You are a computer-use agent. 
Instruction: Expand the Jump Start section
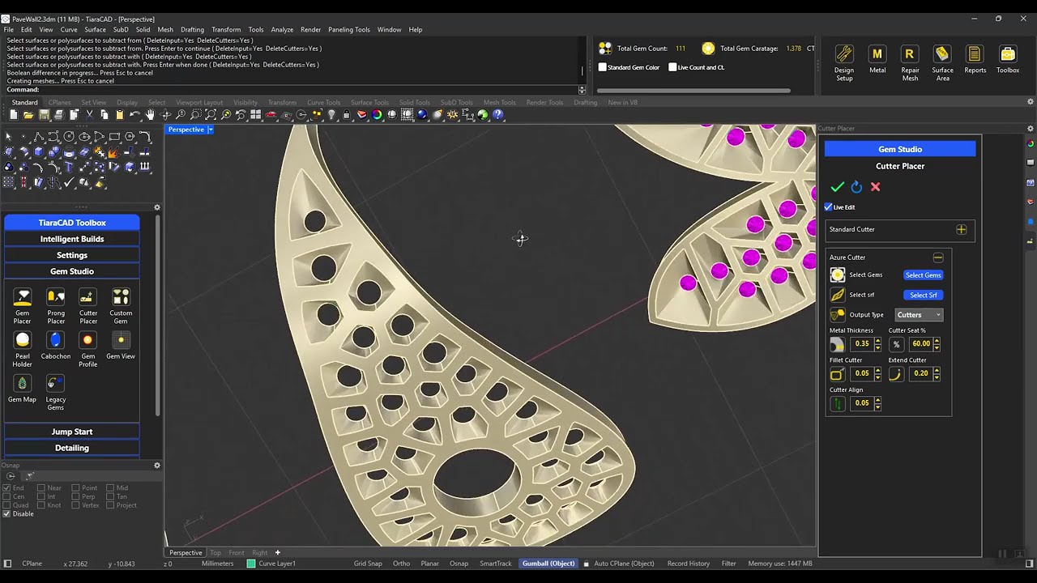click(72, 432)
